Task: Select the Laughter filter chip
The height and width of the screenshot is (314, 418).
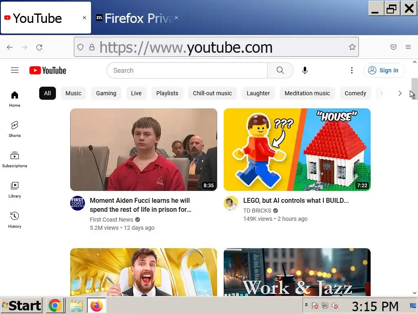Action: 258,93
